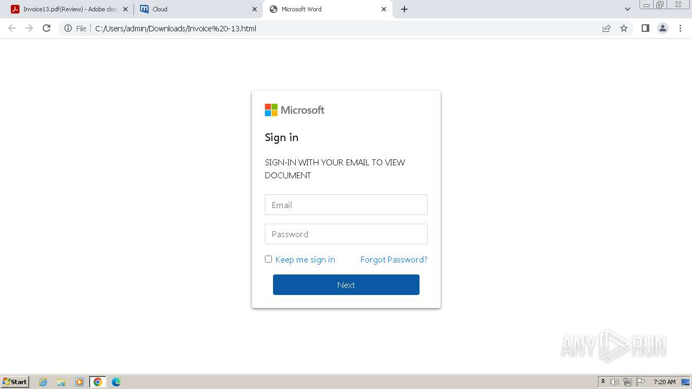Click the Email input field
This screenshot has width=692, height=389.
pos(346,205)
